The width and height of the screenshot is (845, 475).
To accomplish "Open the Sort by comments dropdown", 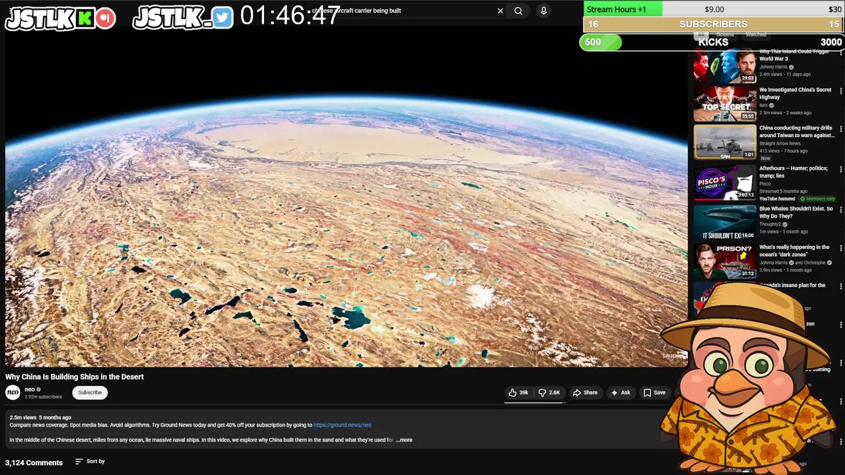I will (90, 461).
